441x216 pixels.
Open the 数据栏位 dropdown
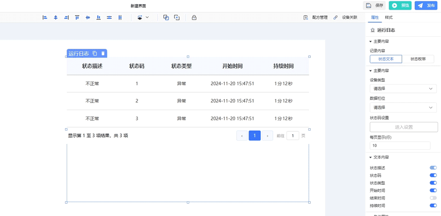pyautogui.click(x=403, y=108)
